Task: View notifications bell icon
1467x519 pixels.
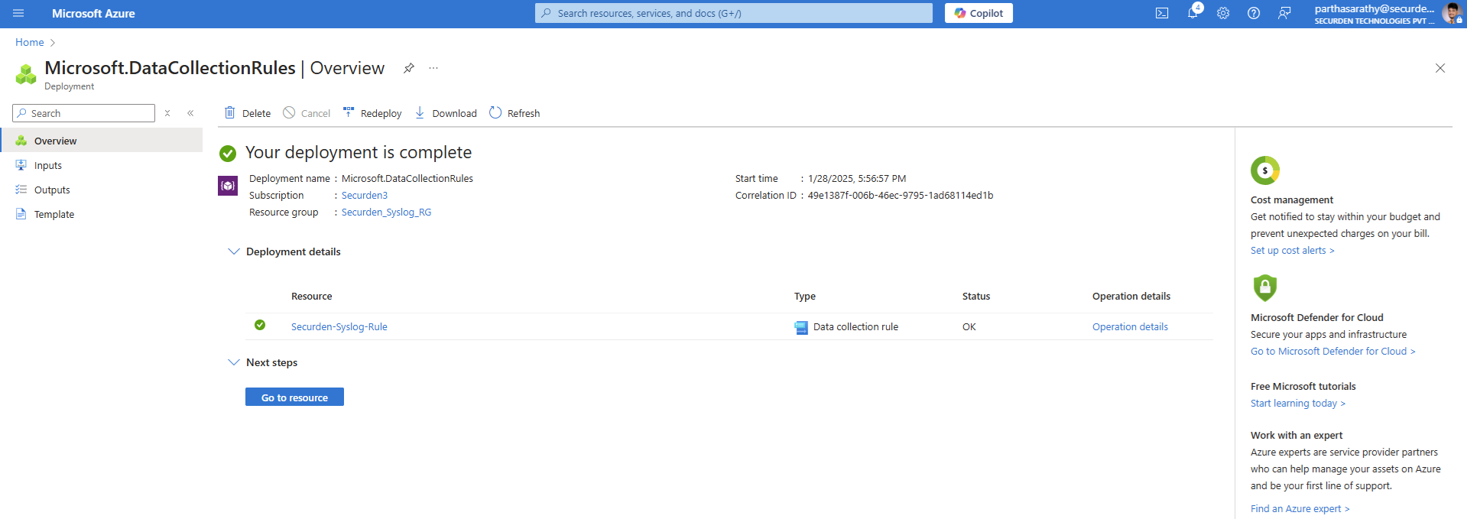Action: click(x=1193, y=13)
